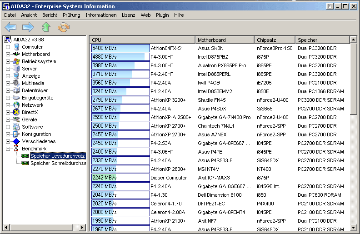
Task: Go forward with the right arrow icon
Action: (28, 27)
